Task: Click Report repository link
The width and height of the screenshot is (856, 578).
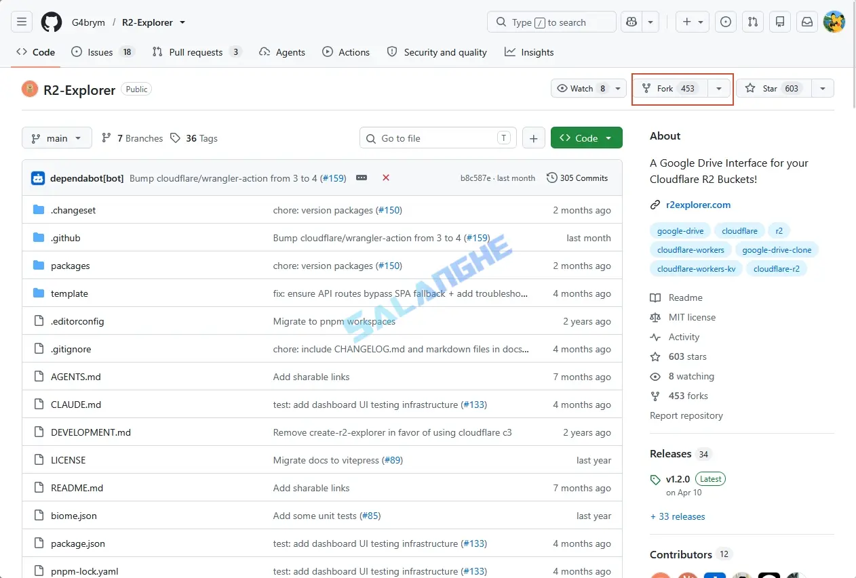Action: point(686,415)
